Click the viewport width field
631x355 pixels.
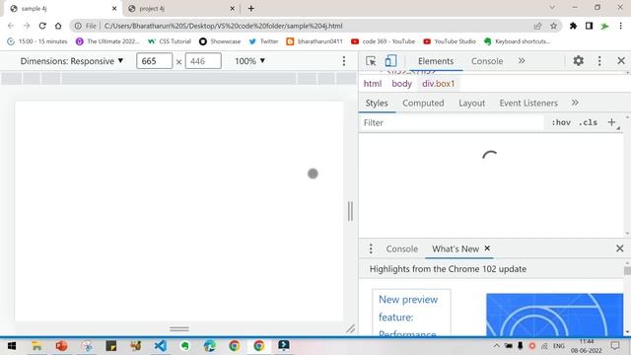[154, 61]
